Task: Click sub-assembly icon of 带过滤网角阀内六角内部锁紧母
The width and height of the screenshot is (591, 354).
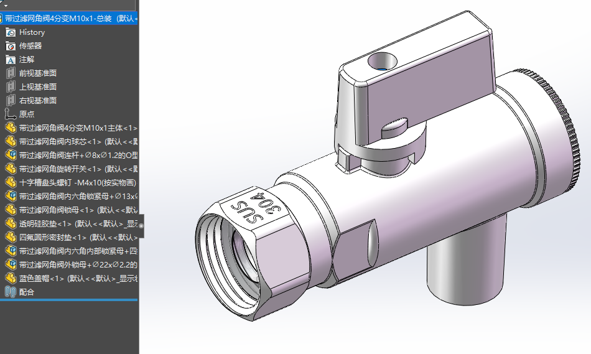Action: (11, 251)
